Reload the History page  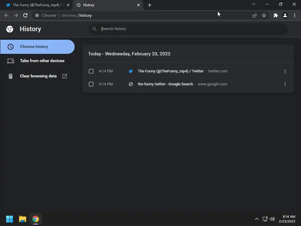point(25,15)
